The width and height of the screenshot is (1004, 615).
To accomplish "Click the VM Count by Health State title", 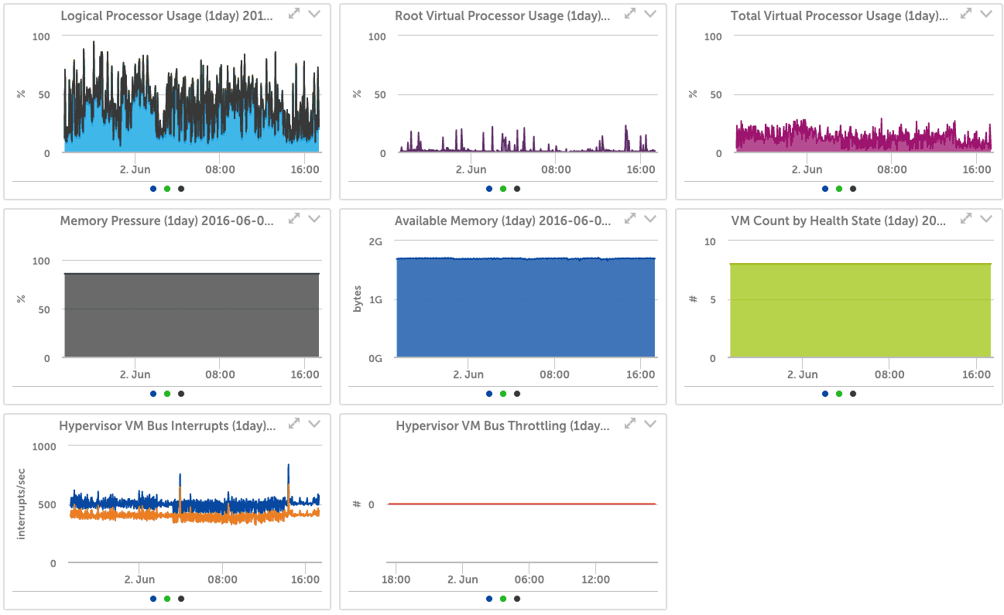I will coord(838,221).
